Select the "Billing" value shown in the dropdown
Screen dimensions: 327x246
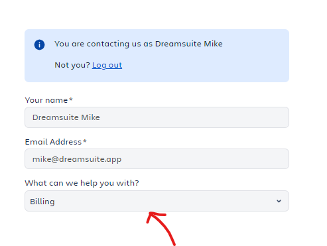coord(42,202)
